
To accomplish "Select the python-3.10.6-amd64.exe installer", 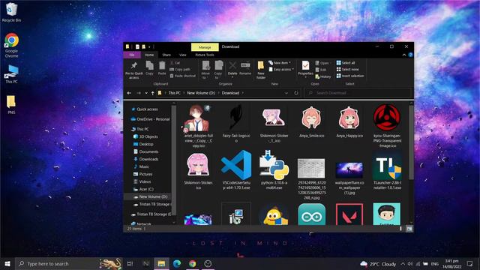I will [x=274, y=170].
